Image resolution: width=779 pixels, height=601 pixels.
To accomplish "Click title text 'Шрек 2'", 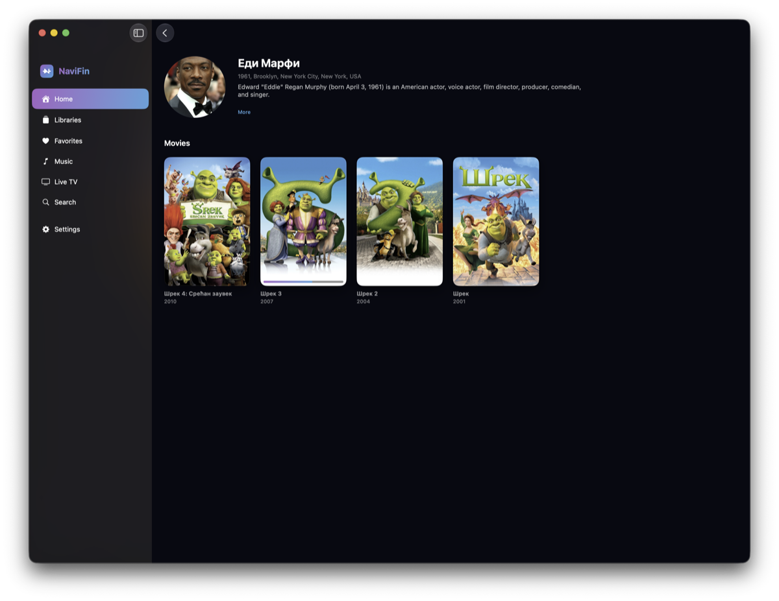I will tap(367, 294).
